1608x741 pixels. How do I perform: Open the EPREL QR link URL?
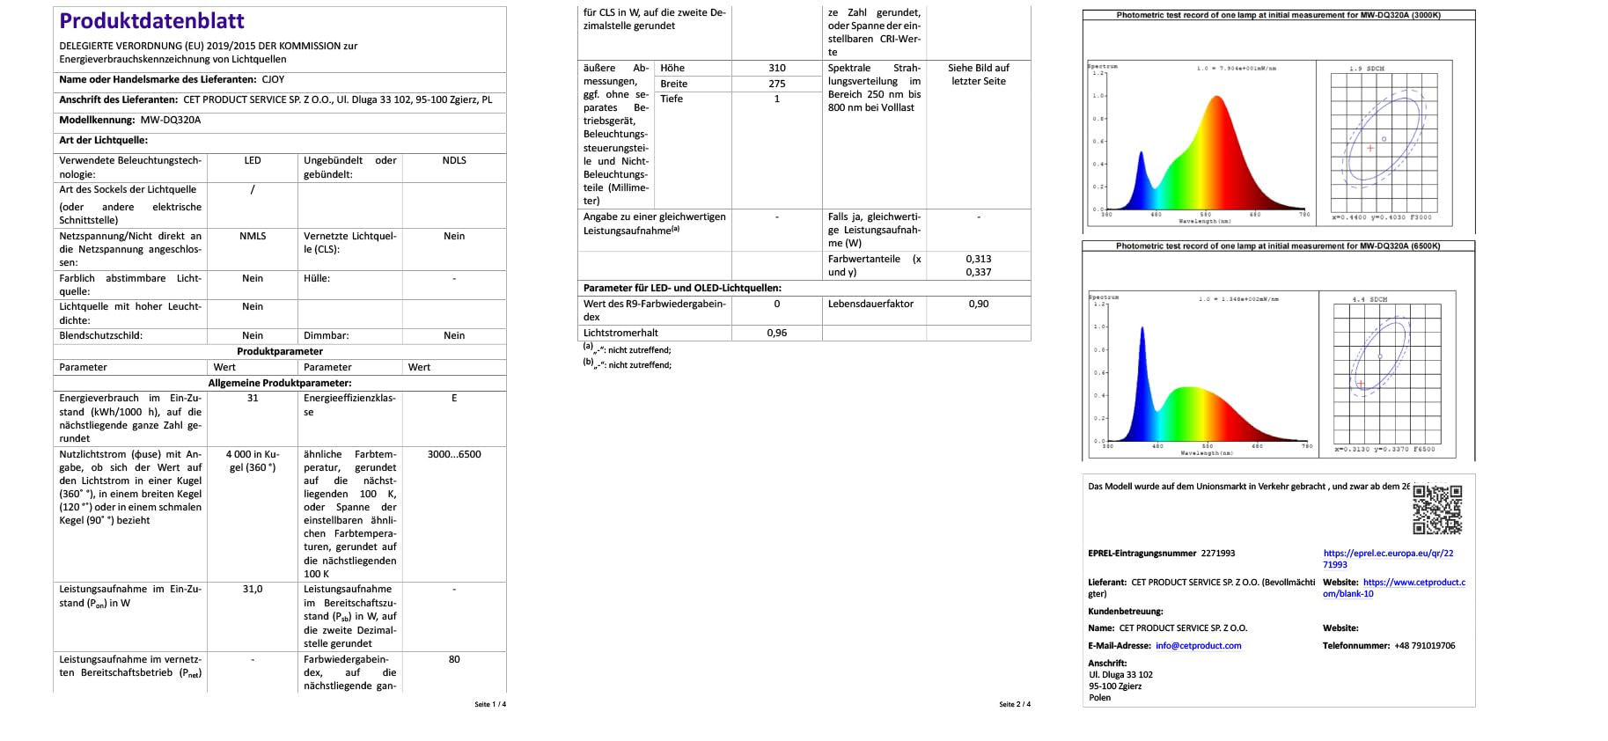tap(1388, 559)
